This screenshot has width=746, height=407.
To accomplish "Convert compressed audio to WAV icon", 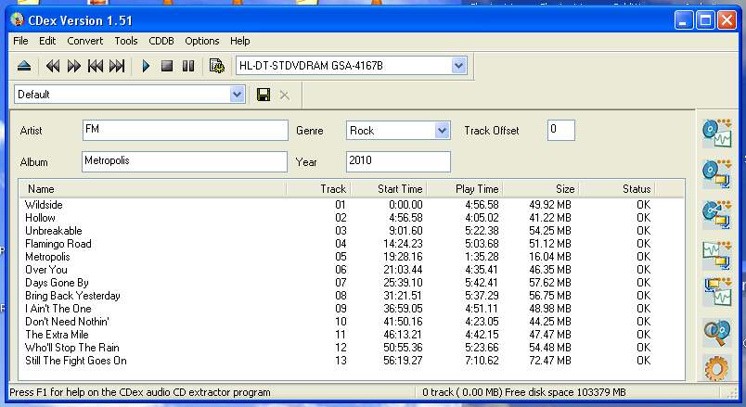I will point(717,291).
